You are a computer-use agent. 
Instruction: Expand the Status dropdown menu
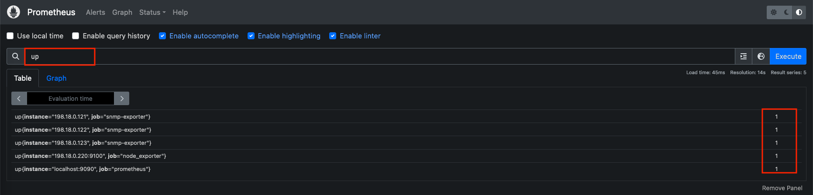coord(152,12)
